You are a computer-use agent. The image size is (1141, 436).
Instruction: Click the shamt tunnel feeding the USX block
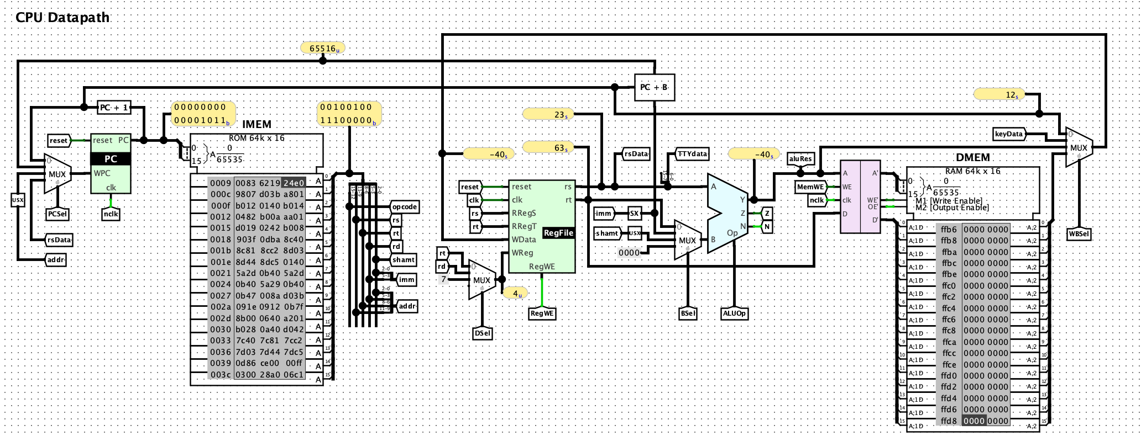click(607, 233)
